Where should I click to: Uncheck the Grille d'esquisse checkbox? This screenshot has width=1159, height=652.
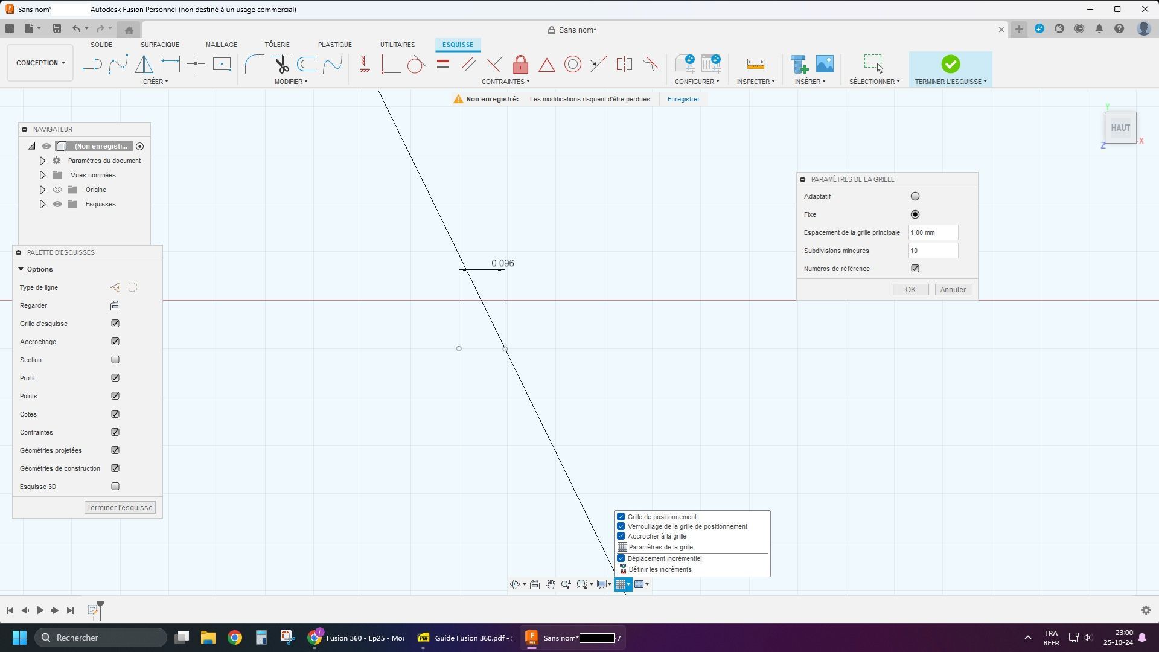(x=115, y=324)
